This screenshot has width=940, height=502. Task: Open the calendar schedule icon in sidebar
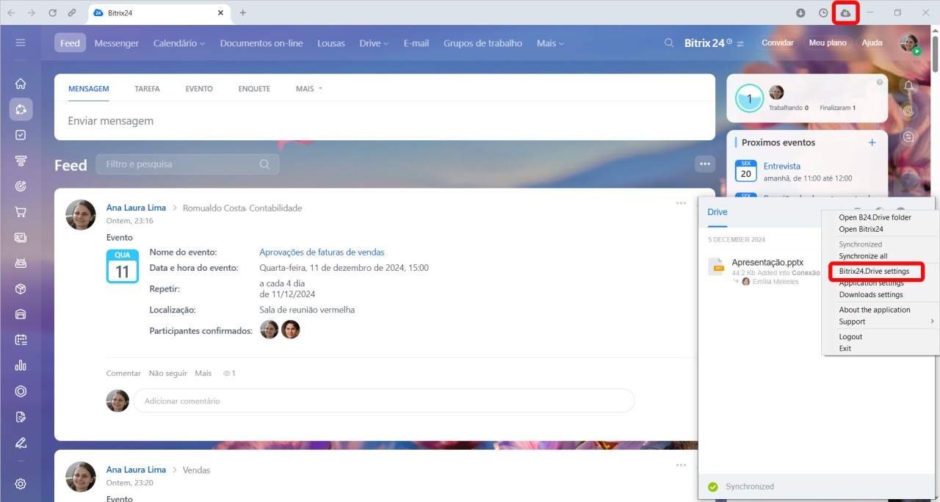[x=21, y=340]
